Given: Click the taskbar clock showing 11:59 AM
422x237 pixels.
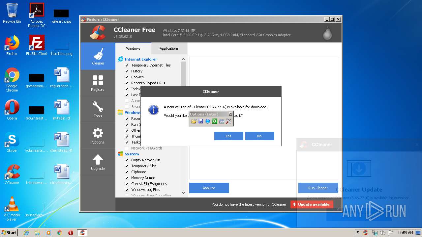Looking at the screenshot, I should (405, 233).
